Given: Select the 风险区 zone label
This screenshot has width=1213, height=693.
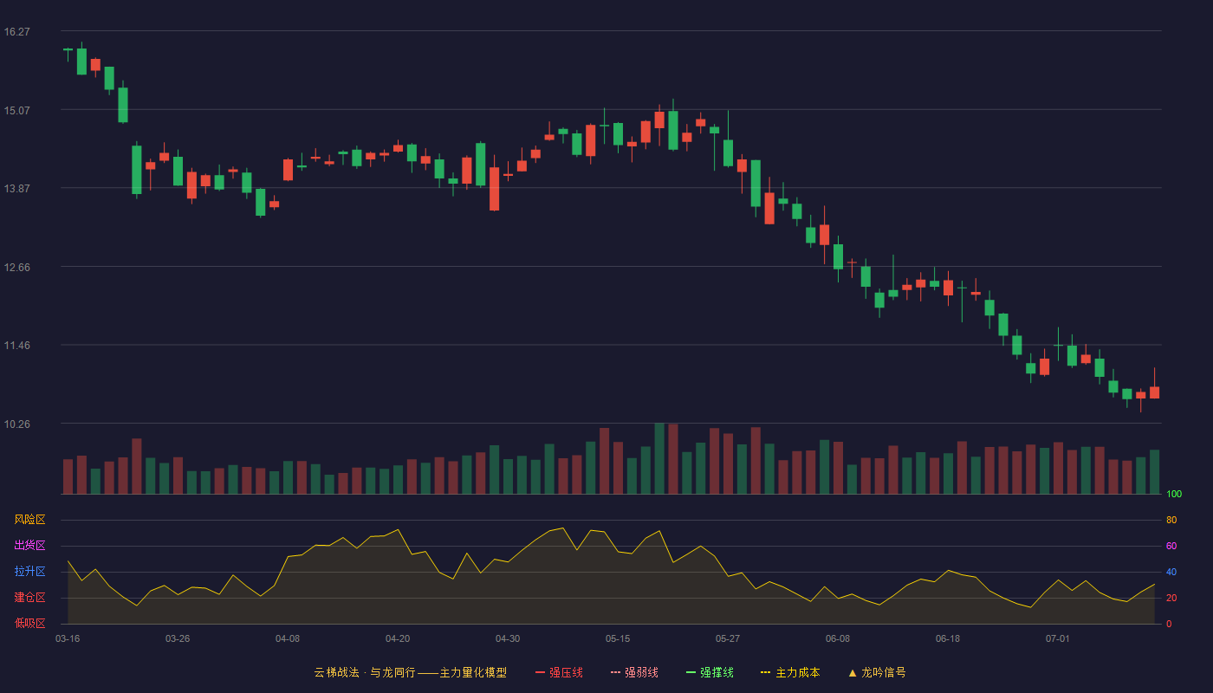Looking at the screenshot, I should [29, 520].
